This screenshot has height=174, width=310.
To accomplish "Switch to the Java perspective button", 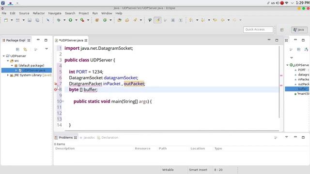I will (x=299, y=30).
